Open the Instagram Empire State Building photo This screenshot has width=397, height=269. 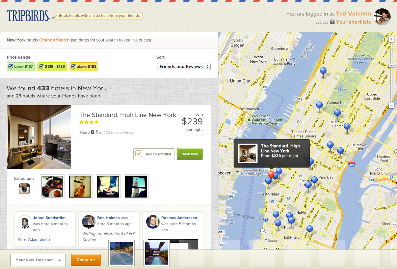136,187
